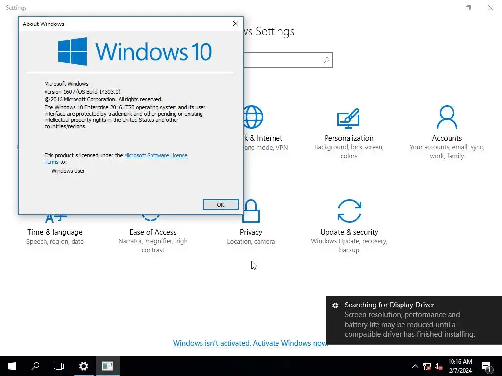Select Ease of Access category label

tap(153, 232)
